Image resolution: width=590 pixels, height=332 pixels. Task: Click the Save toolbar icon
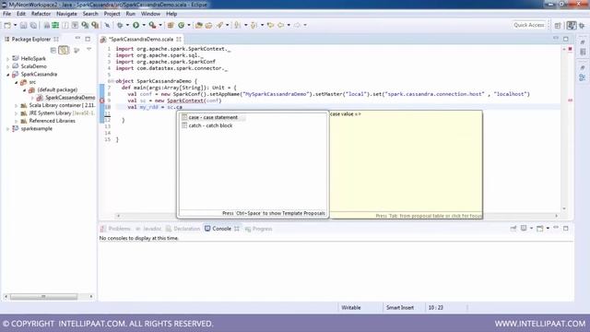tap(23, 25)
